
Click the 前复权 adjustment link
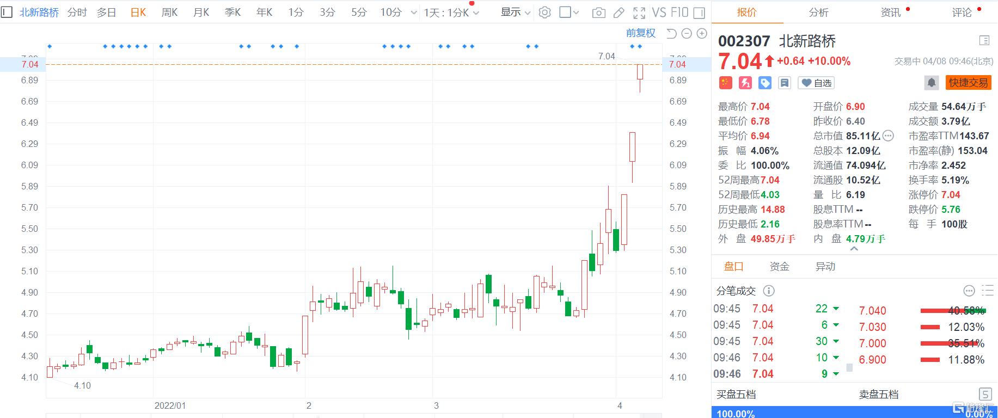(640, 33)
